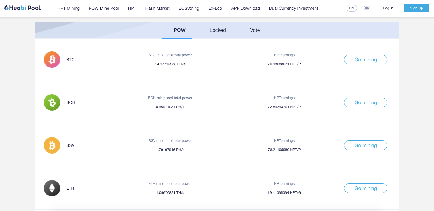Screen dimensions: 434x211
Task: Click the value 70.98088071 HPT/P
Action: click(x=284, y=64)
